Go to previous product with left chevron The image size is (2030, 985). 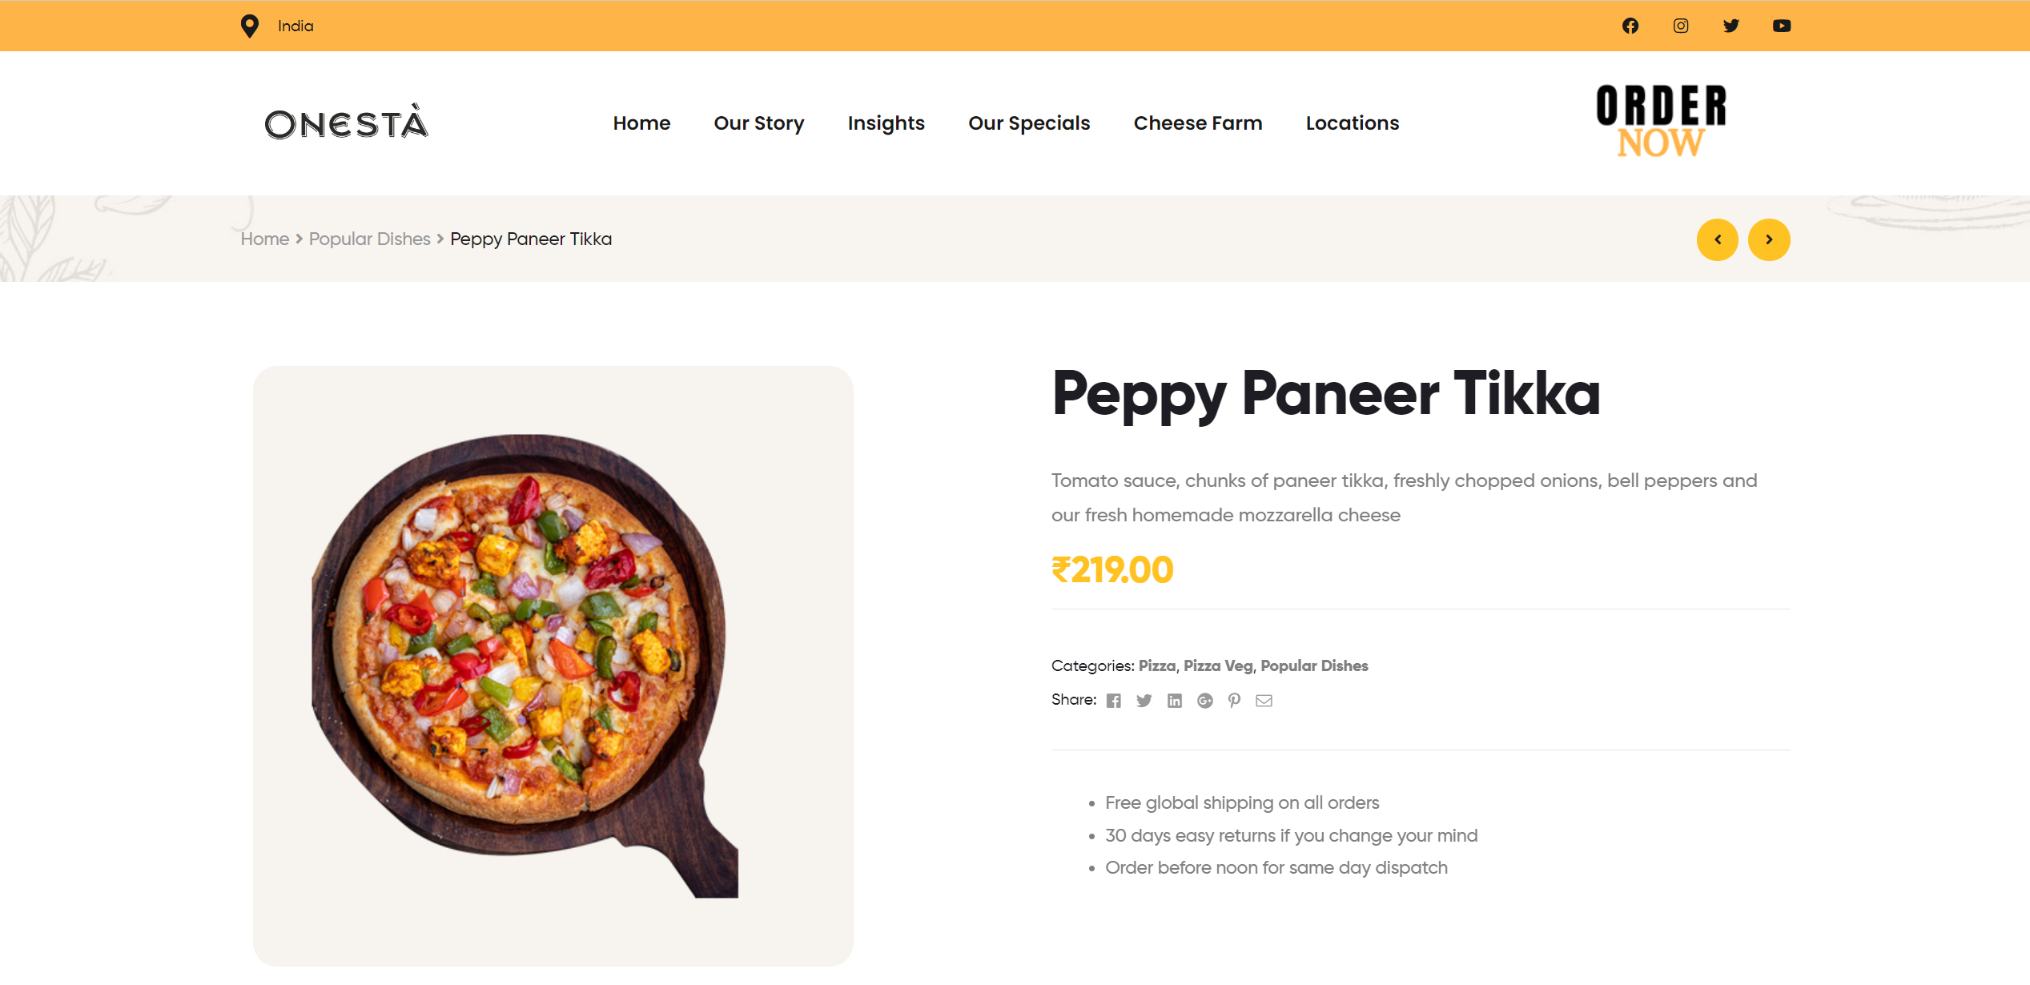[1718, 239]
